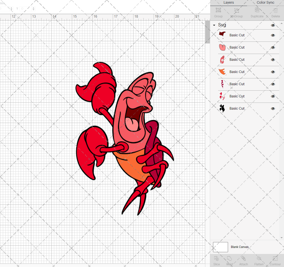Click the Delete icon
Image resolution: width=284 pixels, height=267 pixels.
[x=275, y=12]
